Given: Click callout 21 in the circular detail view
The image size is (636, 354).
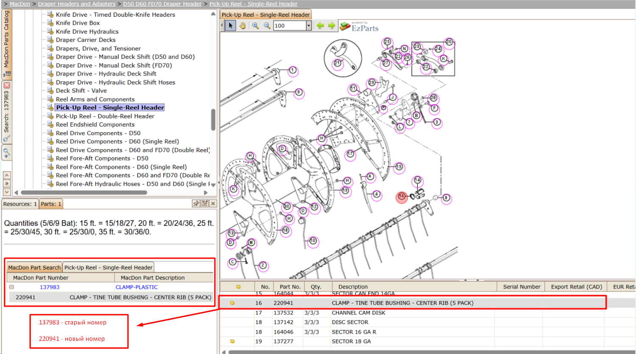Looking at the screenshot, I should click(x=338, y=63).
